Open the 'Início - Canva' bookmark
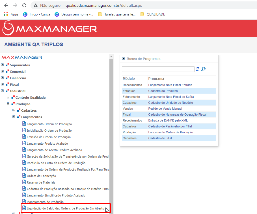The image size is (257, 214). click(x=36, y=14)
